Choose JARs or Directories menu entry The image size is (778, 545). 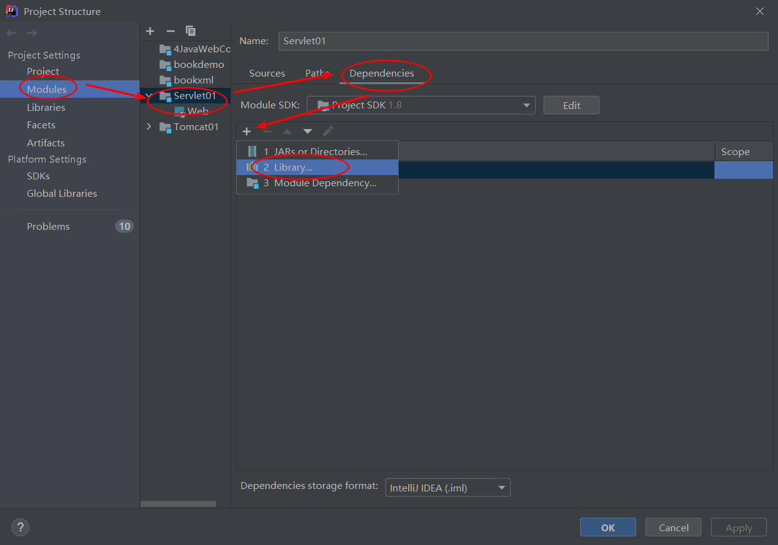coord(317,151)
